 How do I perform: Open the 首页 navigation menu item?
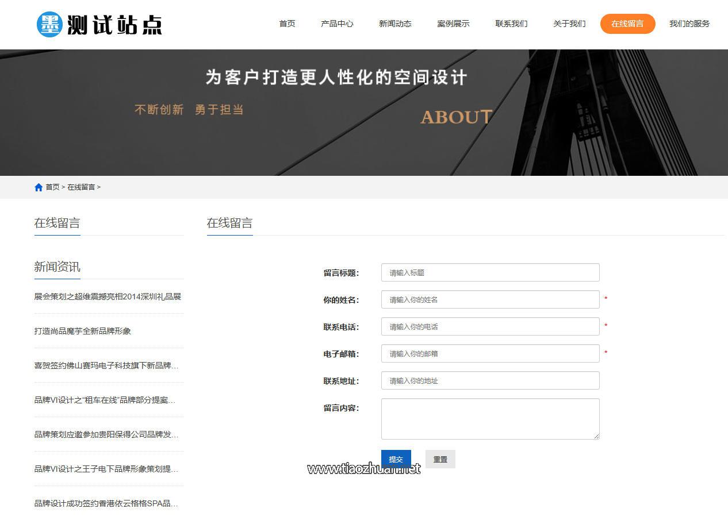tap(287, 24)
